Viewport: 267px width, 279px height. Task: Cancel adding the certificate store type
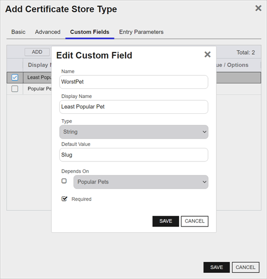coord(246,267)
